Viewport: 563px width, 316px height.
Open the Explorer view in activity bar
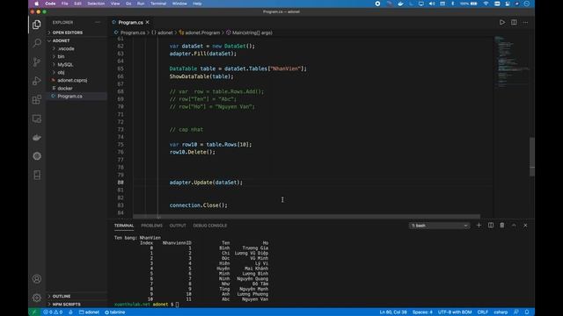click(37, 25)
